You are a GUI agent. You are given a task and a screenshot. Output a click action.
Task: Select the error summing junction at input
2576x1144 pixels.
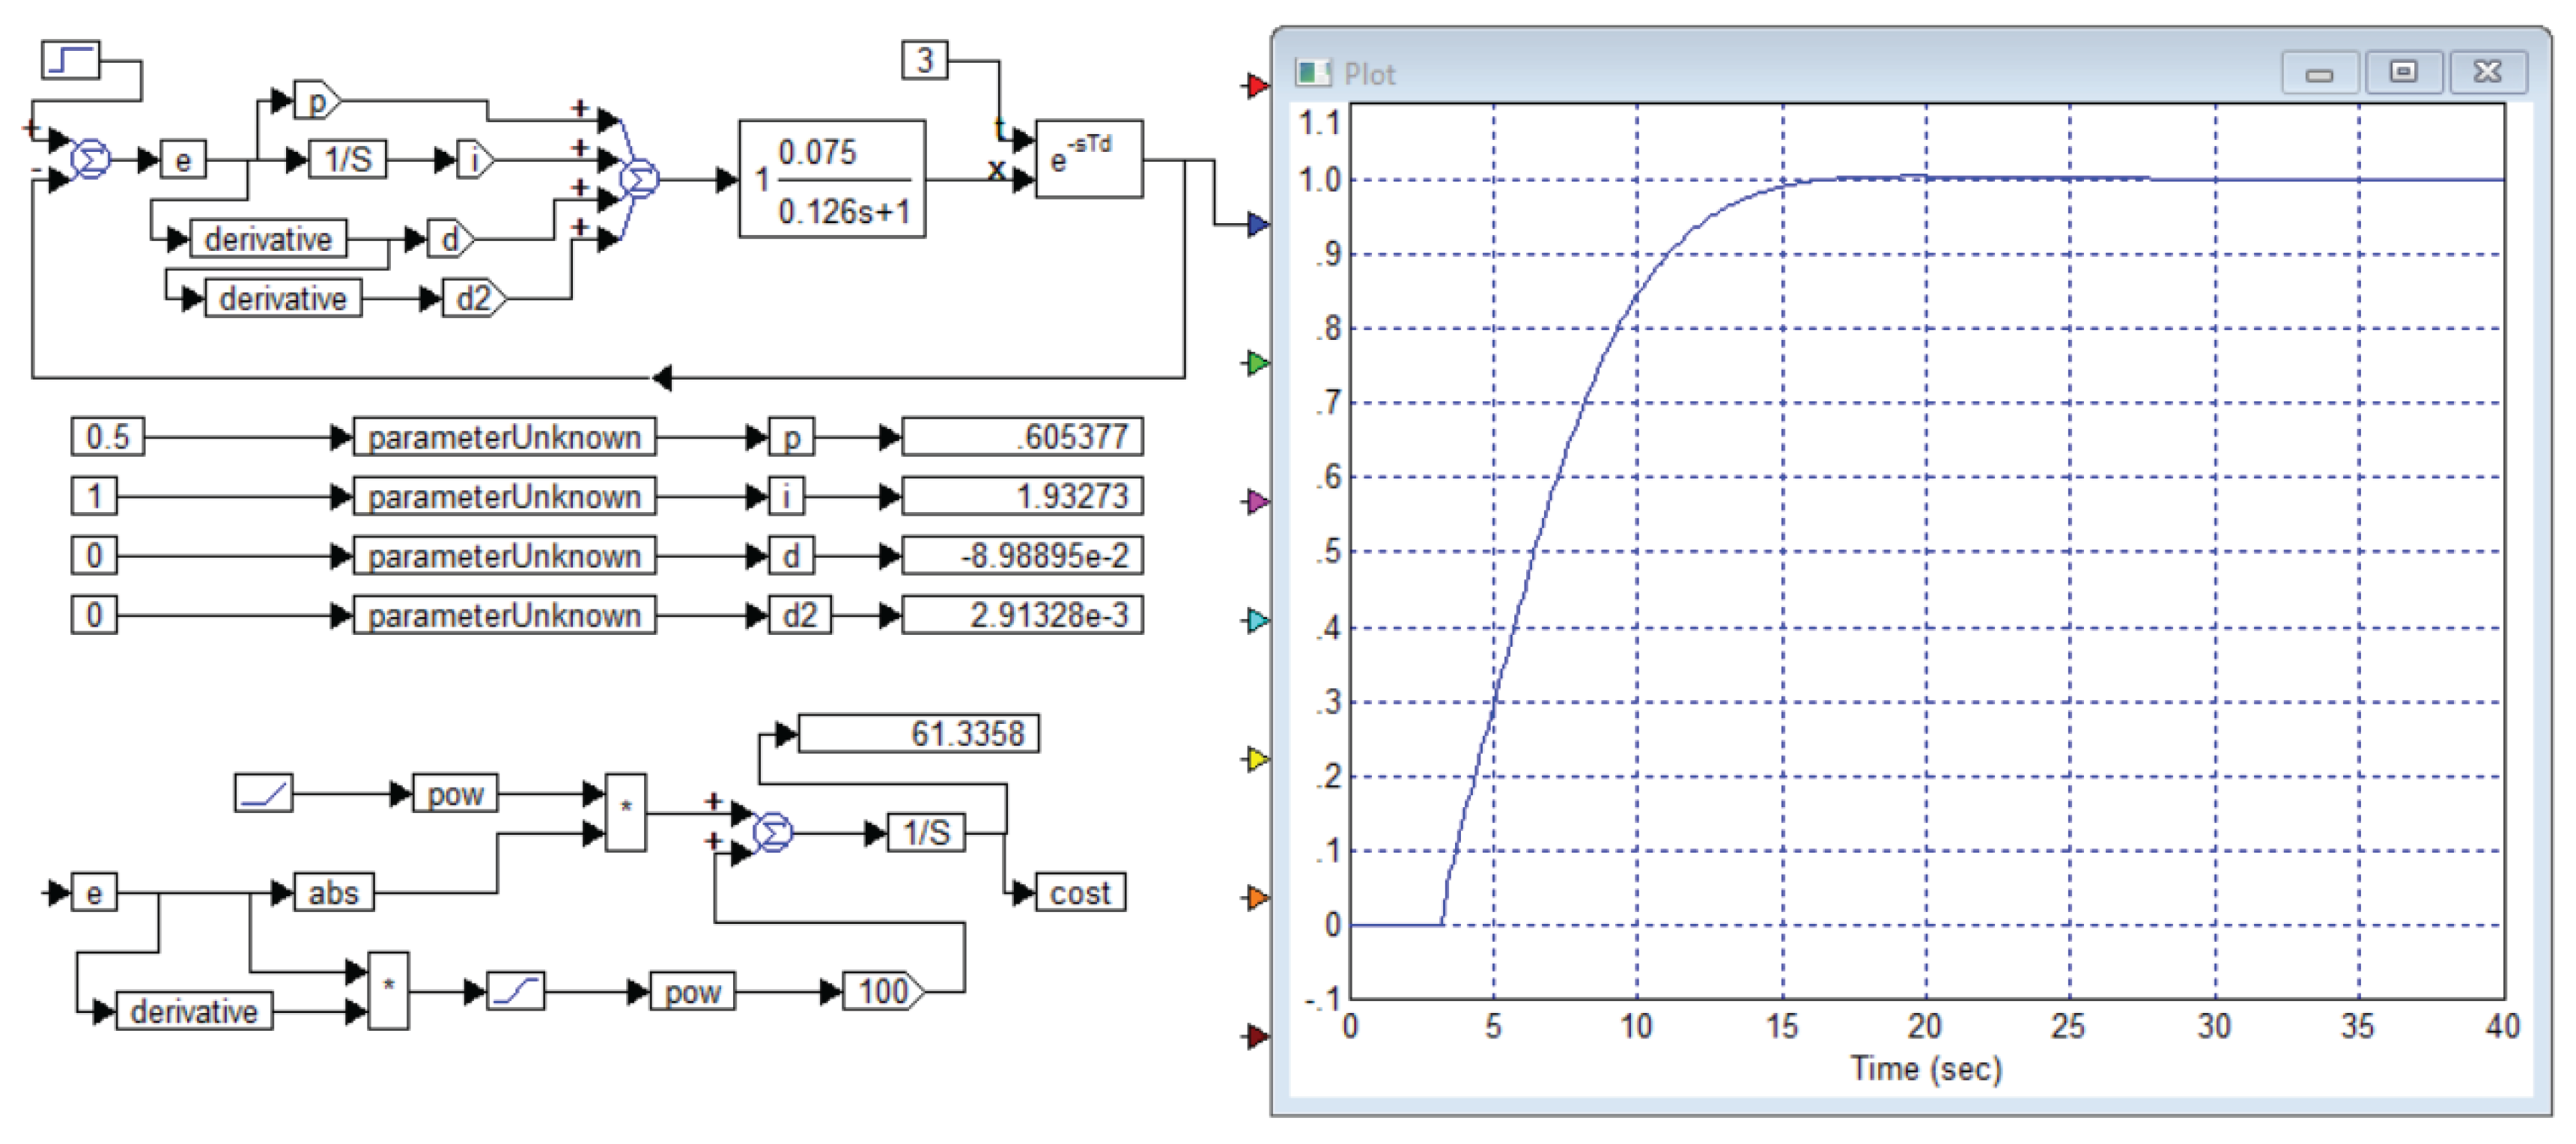click(91, 160)
